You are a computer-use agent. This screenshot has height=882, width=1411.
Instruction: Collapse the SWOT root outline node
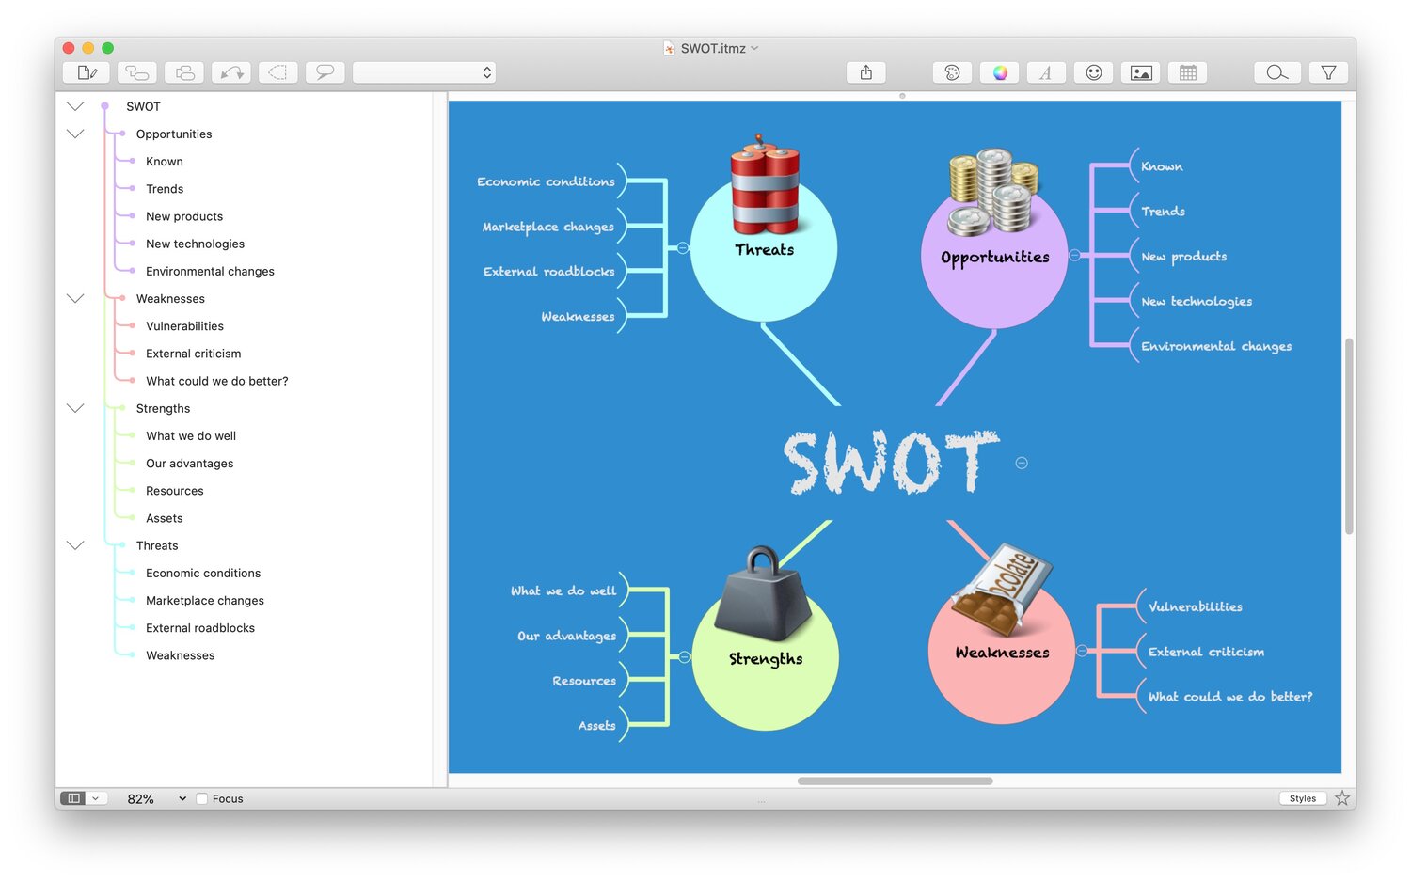pyautogui.click(x=75, y=106)
